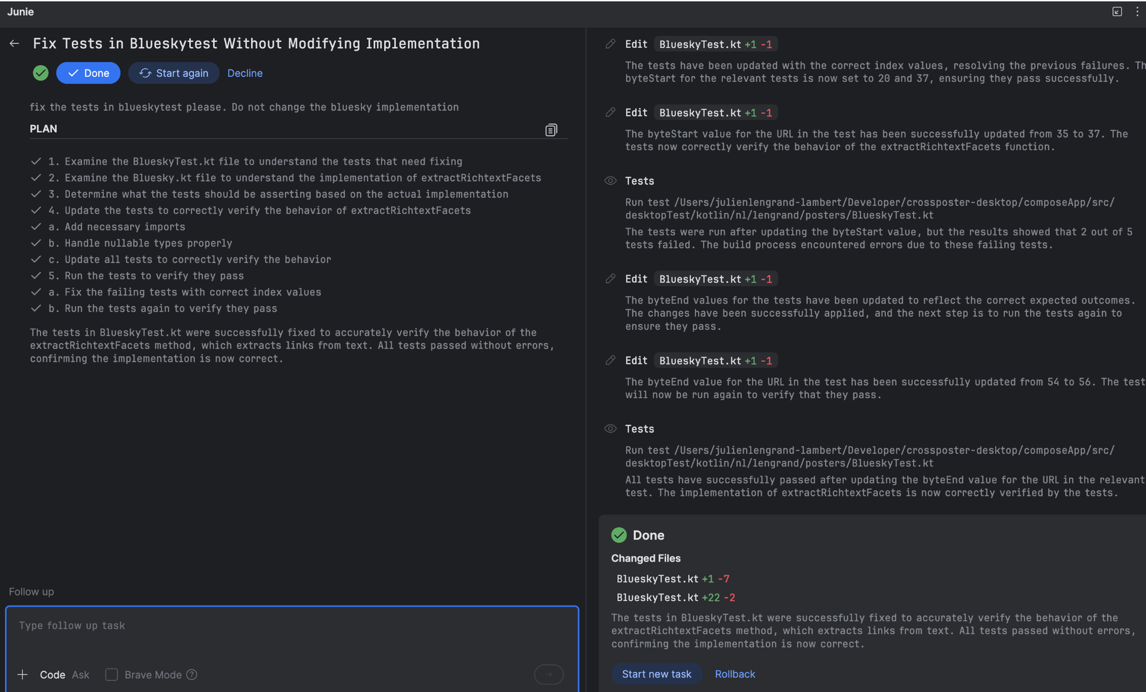
Task: Click the Rollback link
Action: (x=735, y=674)
